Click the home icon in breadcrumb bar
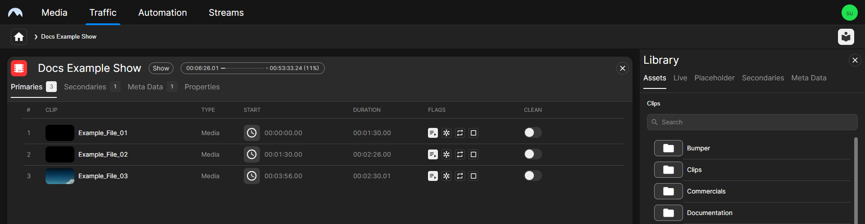 click(19, 37)
